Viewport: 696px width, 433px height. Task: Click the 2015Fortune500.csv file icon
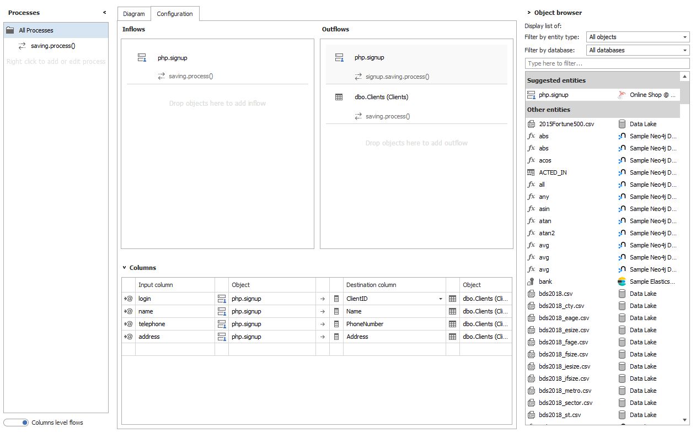pos(531,124)
